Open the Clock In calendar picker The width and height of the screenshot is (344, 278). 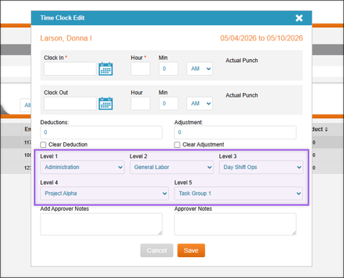pos(105,69)
